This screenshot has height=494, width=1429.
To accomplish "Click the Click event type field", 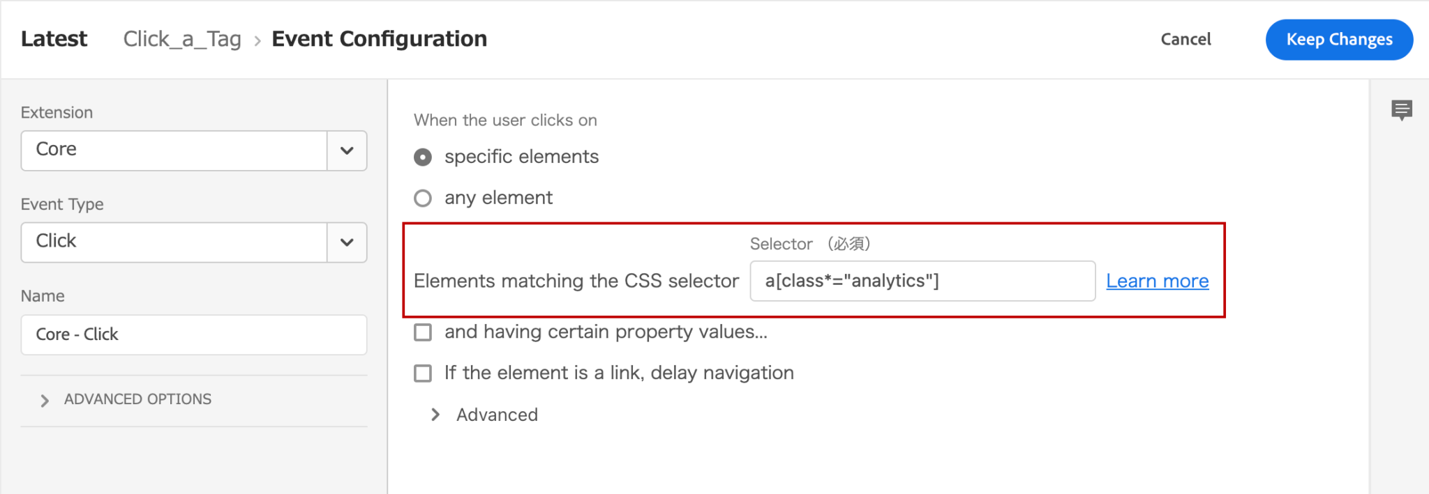I will [x=174, y=242].
